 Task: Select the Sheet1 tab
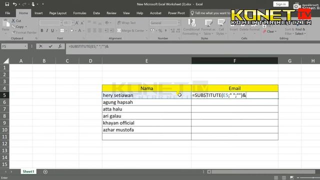coord(28,171)
